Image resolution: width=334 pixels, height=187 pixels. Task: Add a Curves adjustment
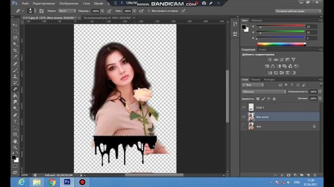(282, 60)
